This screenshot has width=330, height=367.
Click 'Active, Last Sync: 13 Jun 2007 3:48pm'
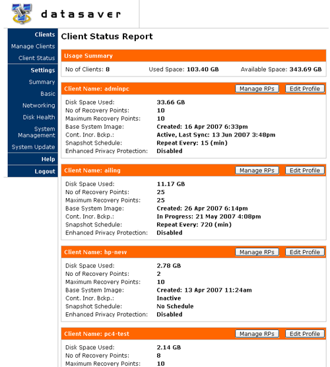[216, 135]
